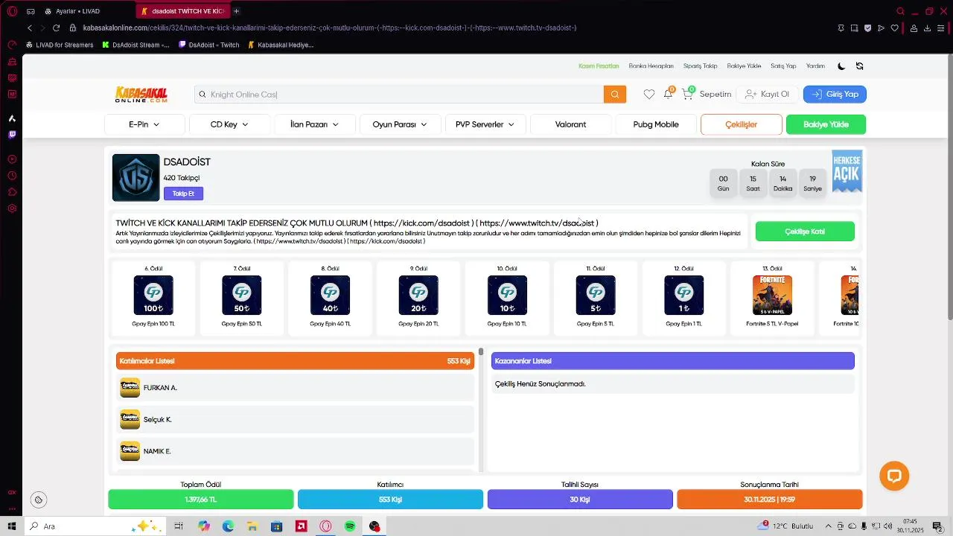Open the ad blocker shield icon
This screenshot has height=536, width=953.
pyautogui.click(x=867, y=28)
